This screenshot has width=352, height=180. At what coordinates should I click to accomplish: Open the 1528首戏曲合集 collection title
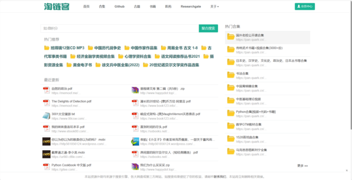[247, 137]
